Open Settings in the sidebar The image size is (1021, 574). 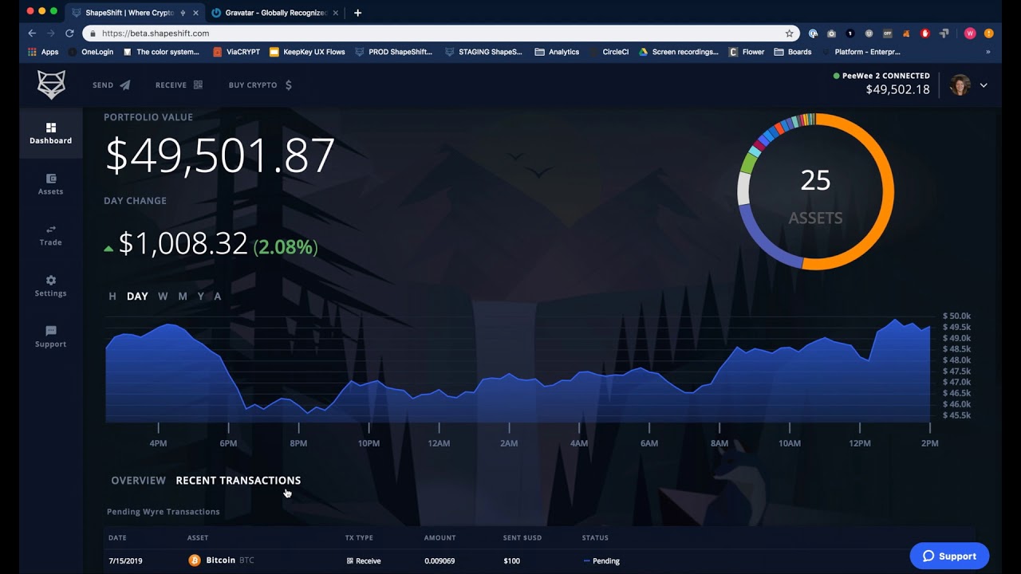[50, 286]
